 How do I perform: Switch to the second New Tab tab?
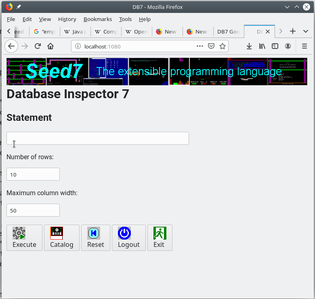click(x=198, y=32)
